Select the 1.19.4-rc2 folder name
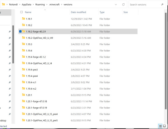Viewport: 168px width, 129px height. point(31,89)
